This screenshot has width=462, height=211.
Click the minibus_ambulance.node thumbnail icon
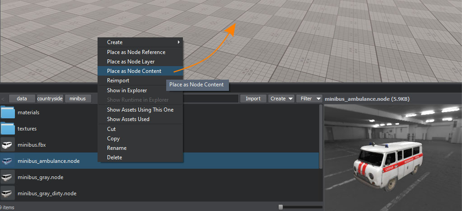coord(8,161)
